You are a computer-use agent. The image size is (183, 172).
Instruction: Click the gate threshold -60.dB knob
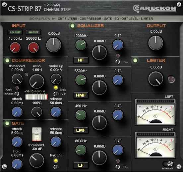coord(37,160)
